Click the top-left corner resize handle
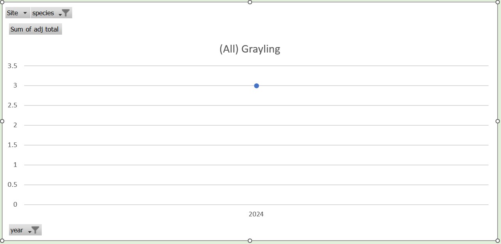501x244 pixels. point(2,2)
